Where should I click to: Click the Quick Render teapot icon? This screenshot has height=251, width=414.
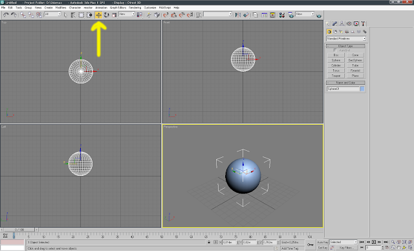[319, 16]
